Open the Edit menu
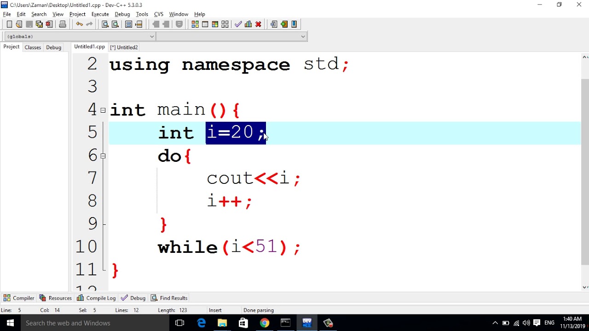589x331 pixels. (x=21, y=14)
